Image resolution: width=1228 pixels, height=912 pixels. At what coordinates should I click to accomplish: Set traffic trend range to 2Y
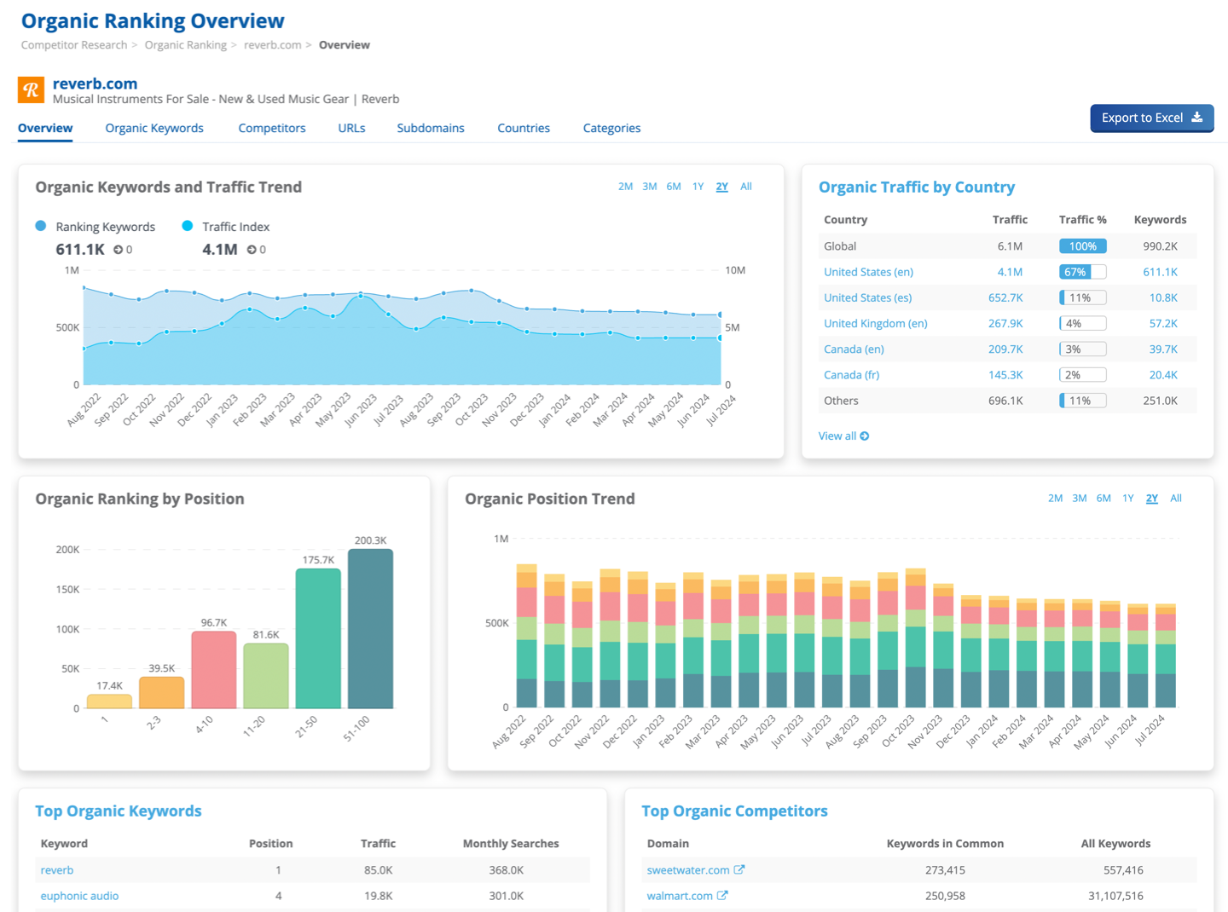[721, 187]
